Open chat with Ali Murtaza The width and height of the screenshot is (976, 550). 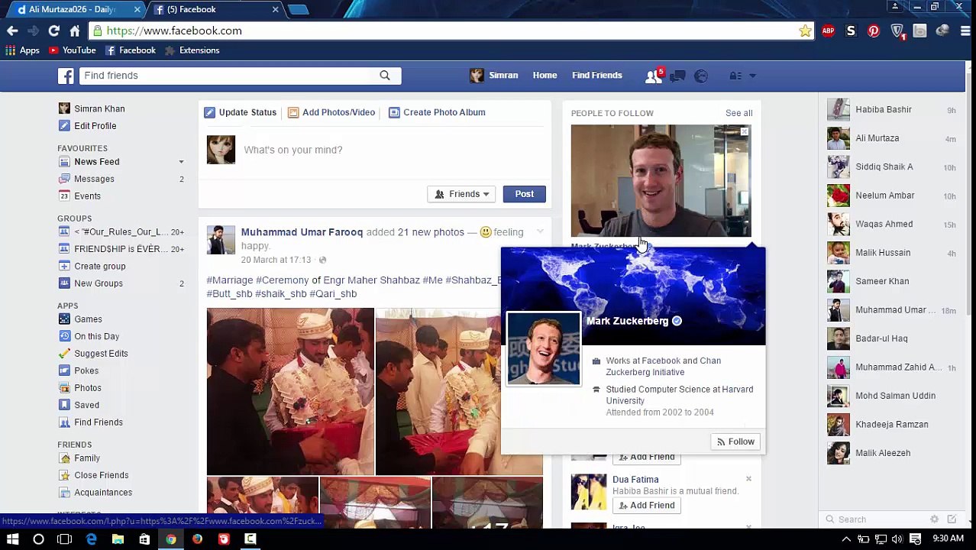click(891, 138)
